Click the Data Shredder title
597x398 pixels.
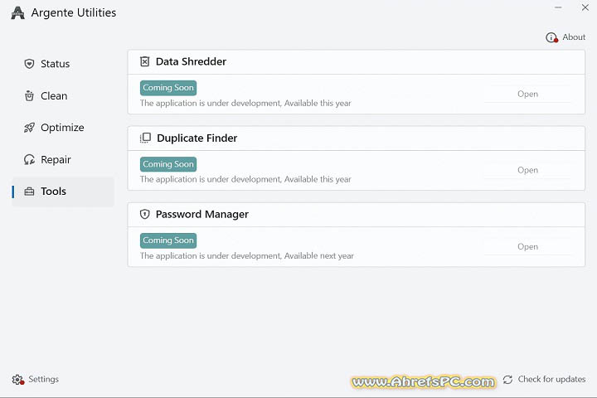[x=192, y=61]
